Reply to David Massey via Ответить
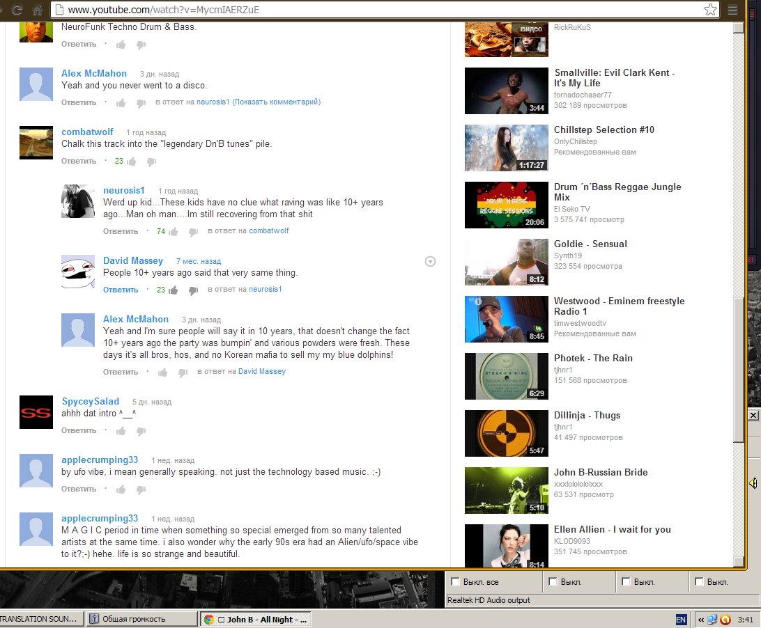The height and width of the screenshot is (628, 761). click(121, 290)
